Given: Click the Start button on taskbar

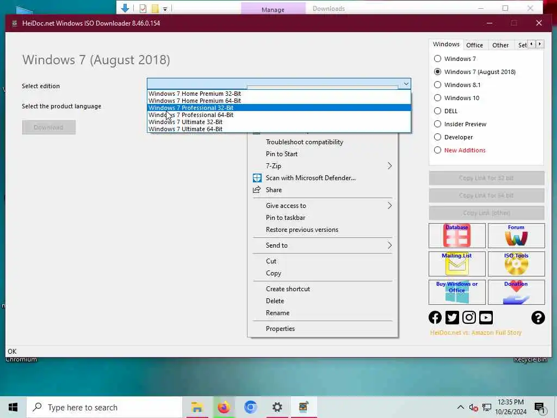Looking at the screenshot, I should point(13,407).
